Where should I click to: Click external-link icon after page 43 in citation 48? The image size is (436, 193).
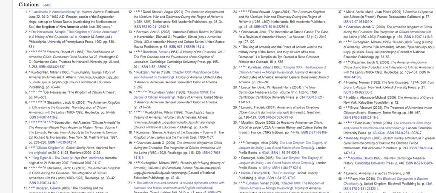[431, 184]
